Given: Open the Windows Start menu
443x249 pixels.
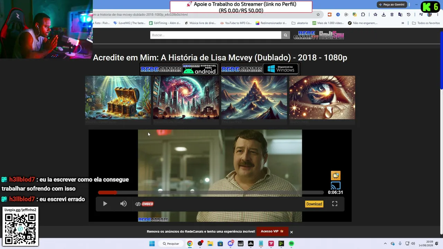Looking at the screenshot, I should click(x=152, y=243).
